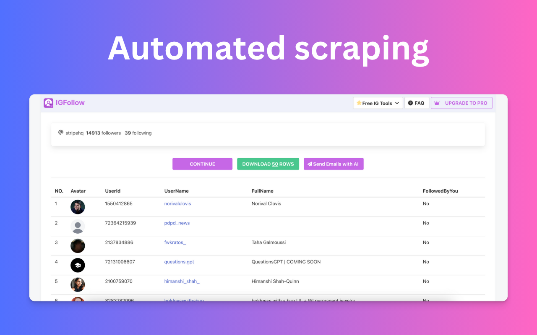Open the FAQ page
Screen dimensions: 537x335
coord(416,103)
